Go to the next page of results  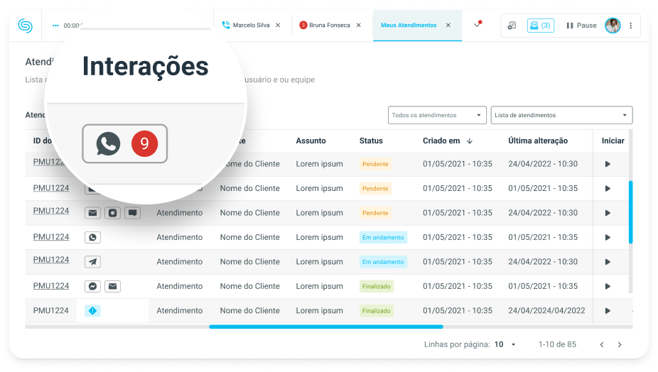[620, 344]
